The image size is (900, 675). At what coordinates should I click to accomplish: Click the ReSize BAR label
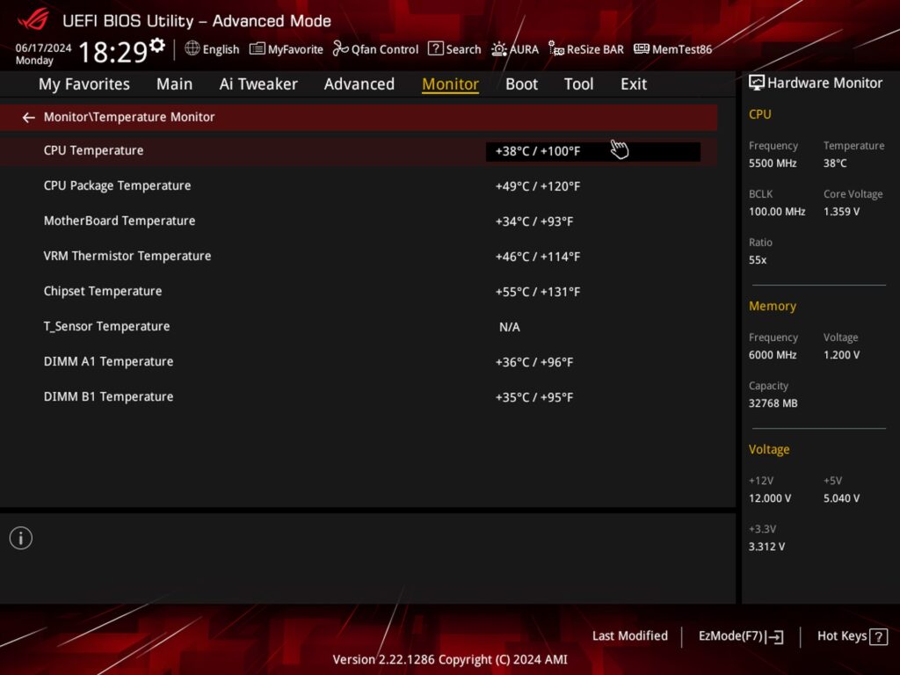tap(595, 49)
